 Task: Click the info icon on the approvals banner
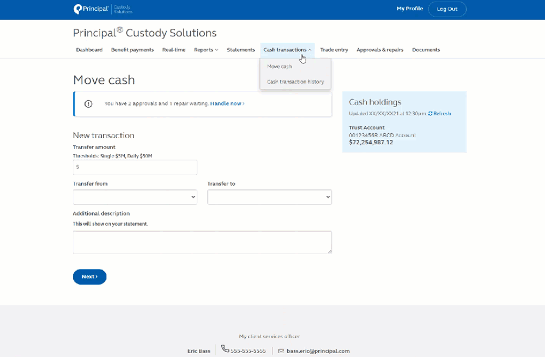point(88,103)
